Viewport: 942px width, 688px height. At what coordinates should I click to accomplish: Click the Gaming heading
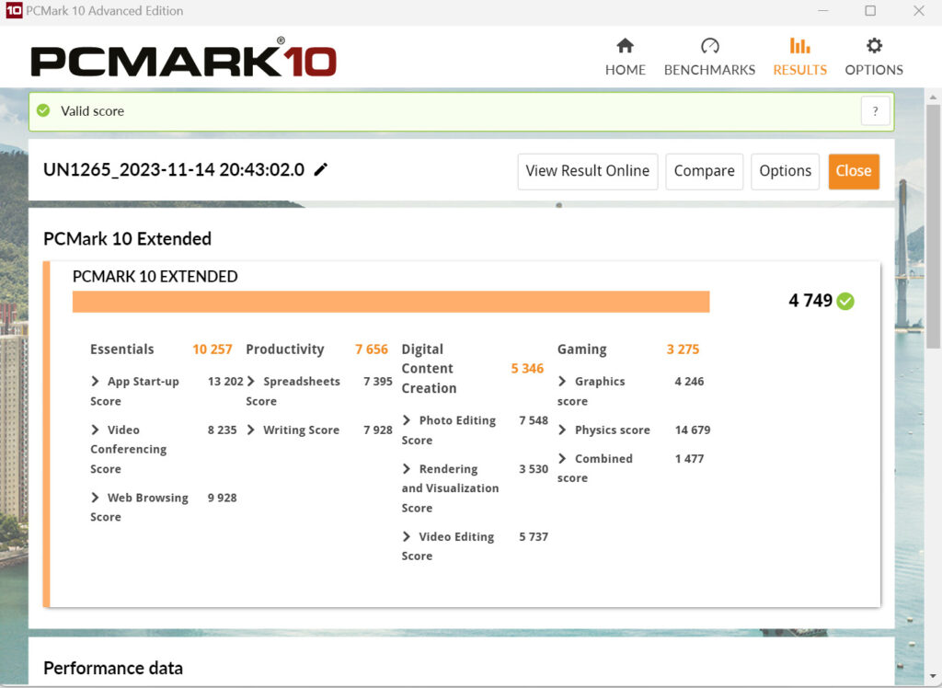(x=581, y=350)
